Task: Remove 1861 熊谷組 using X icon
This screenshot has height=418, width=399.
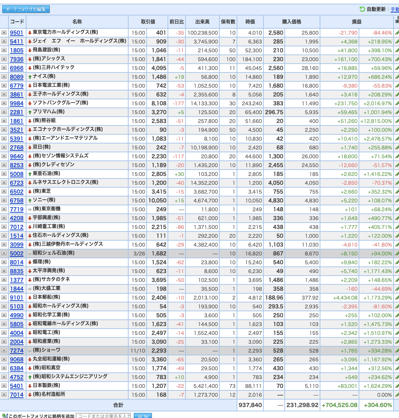Action: (4, 121)
